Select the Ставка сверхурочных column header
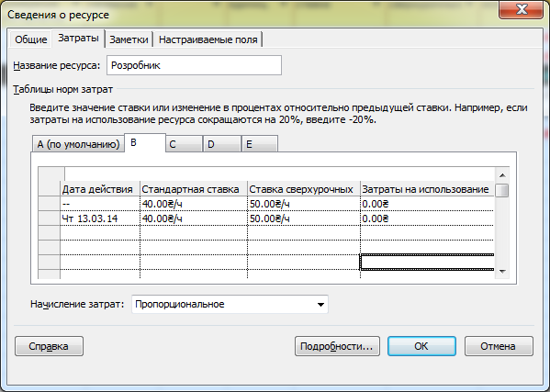Image resolution: width=550 pixels, height=392 pixels. tap(304, 189)
